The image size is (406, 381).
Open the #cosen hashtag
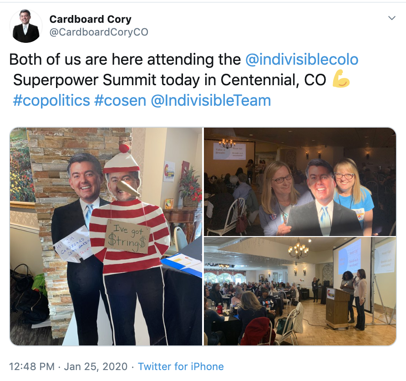[x=120, y=100]
